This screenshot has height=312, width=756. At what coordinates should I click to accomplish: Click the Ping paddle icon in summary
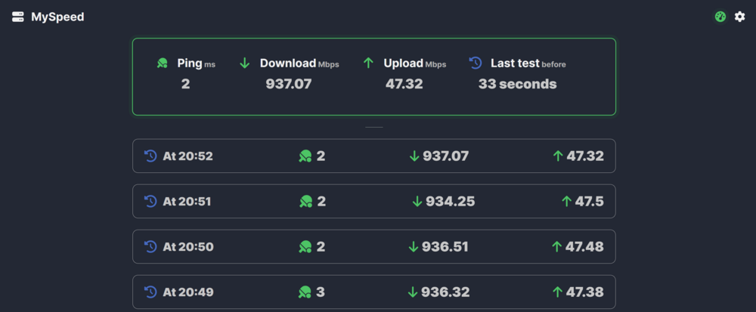[163, 63]
